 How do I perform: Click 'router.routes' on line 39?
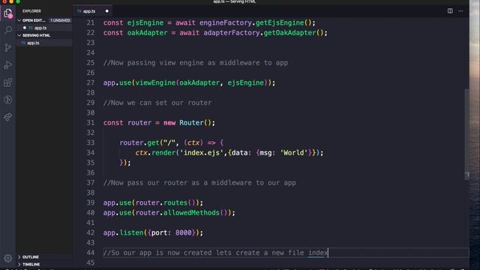point(161,202)
